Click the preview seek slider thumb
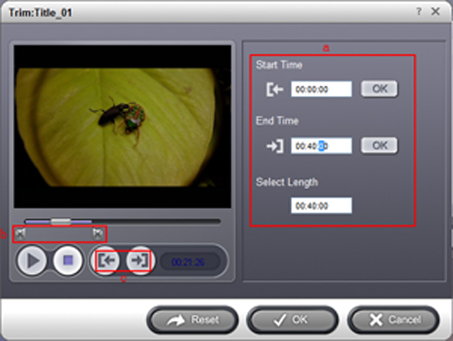The image size is (453, 341). [x=61, y=222]
